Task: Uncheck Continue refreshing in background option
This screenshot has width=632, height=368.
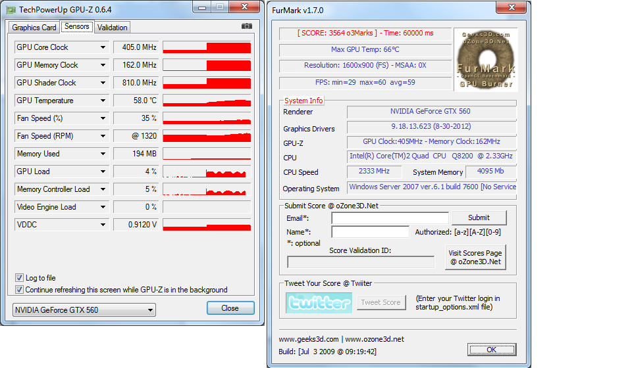Action: pyautogui.click(x=19, y=289)
